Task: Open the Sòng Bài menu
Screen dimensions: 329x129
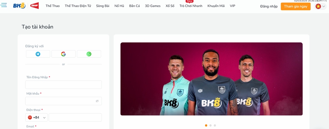Action: (103, 6)
